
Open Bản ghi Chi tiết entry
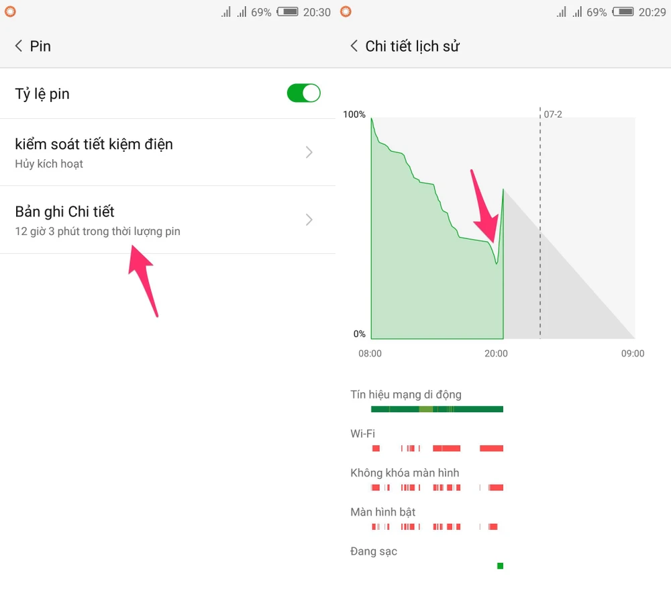pyautogui.click(x=97, y=220)
